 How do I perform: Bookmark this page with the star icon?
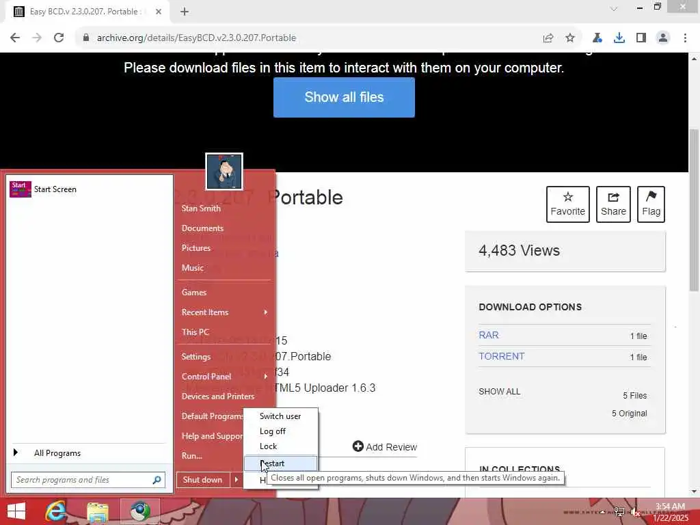click(x=570, y=38)
